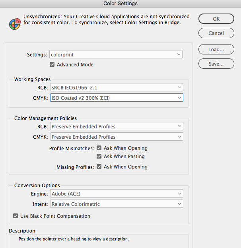Choose rendering Intent from dropdown
This screenshot has width=241, height=248.
(x=117, y=204)
